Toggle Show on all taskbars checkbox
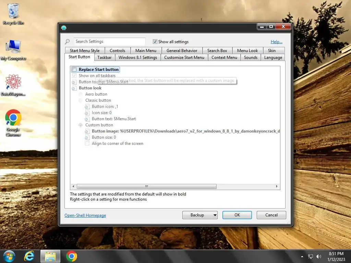 pyautogui.click(x=74, y=76)
